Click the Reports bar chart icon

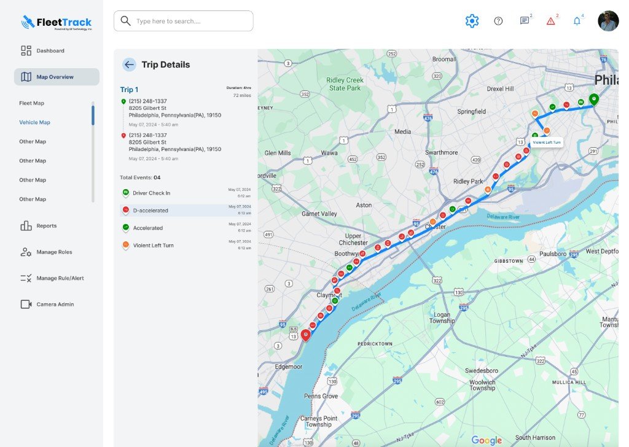click(26, 226)
